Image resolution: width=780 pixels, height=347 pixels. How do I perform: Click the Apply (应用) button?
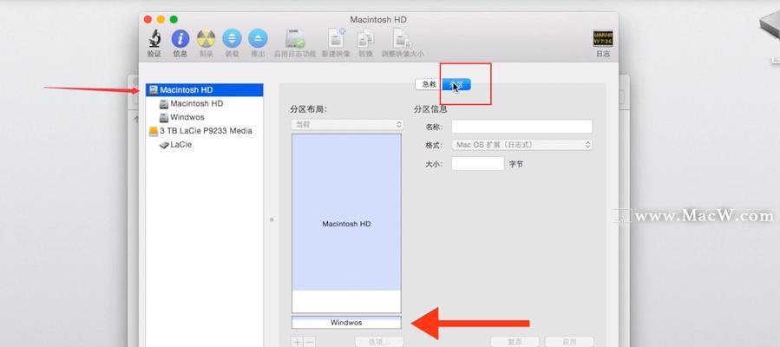pyautogui.click(x=569, y=342)
